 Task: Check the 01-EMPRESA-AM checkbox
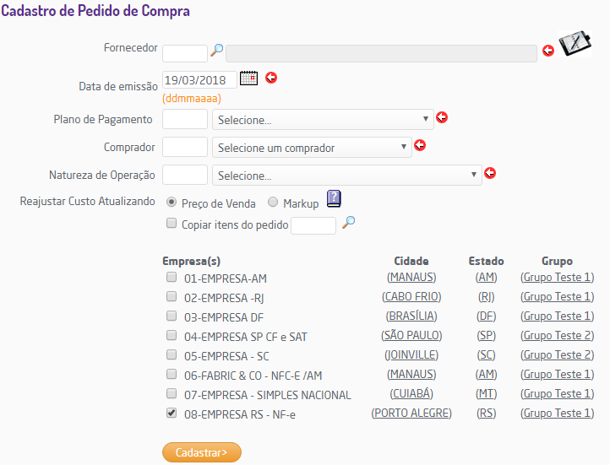(172, 277)
